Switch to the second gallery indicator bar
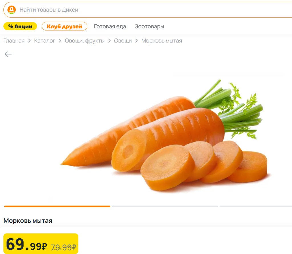 (x=165, y=206)
